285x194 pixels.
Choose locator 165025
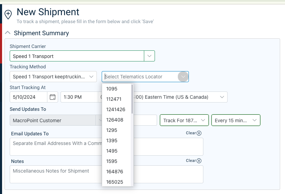(x=116, y=182)
